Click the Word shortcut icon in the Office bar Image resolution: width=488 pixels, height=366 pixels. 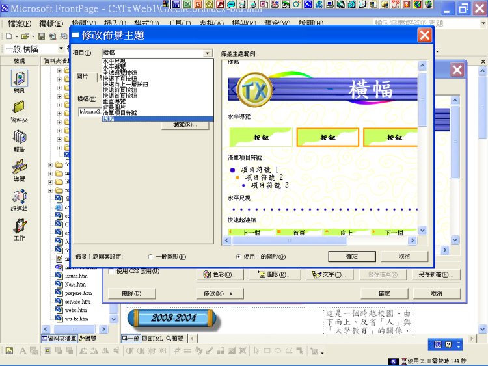click(x=176, y=4)
